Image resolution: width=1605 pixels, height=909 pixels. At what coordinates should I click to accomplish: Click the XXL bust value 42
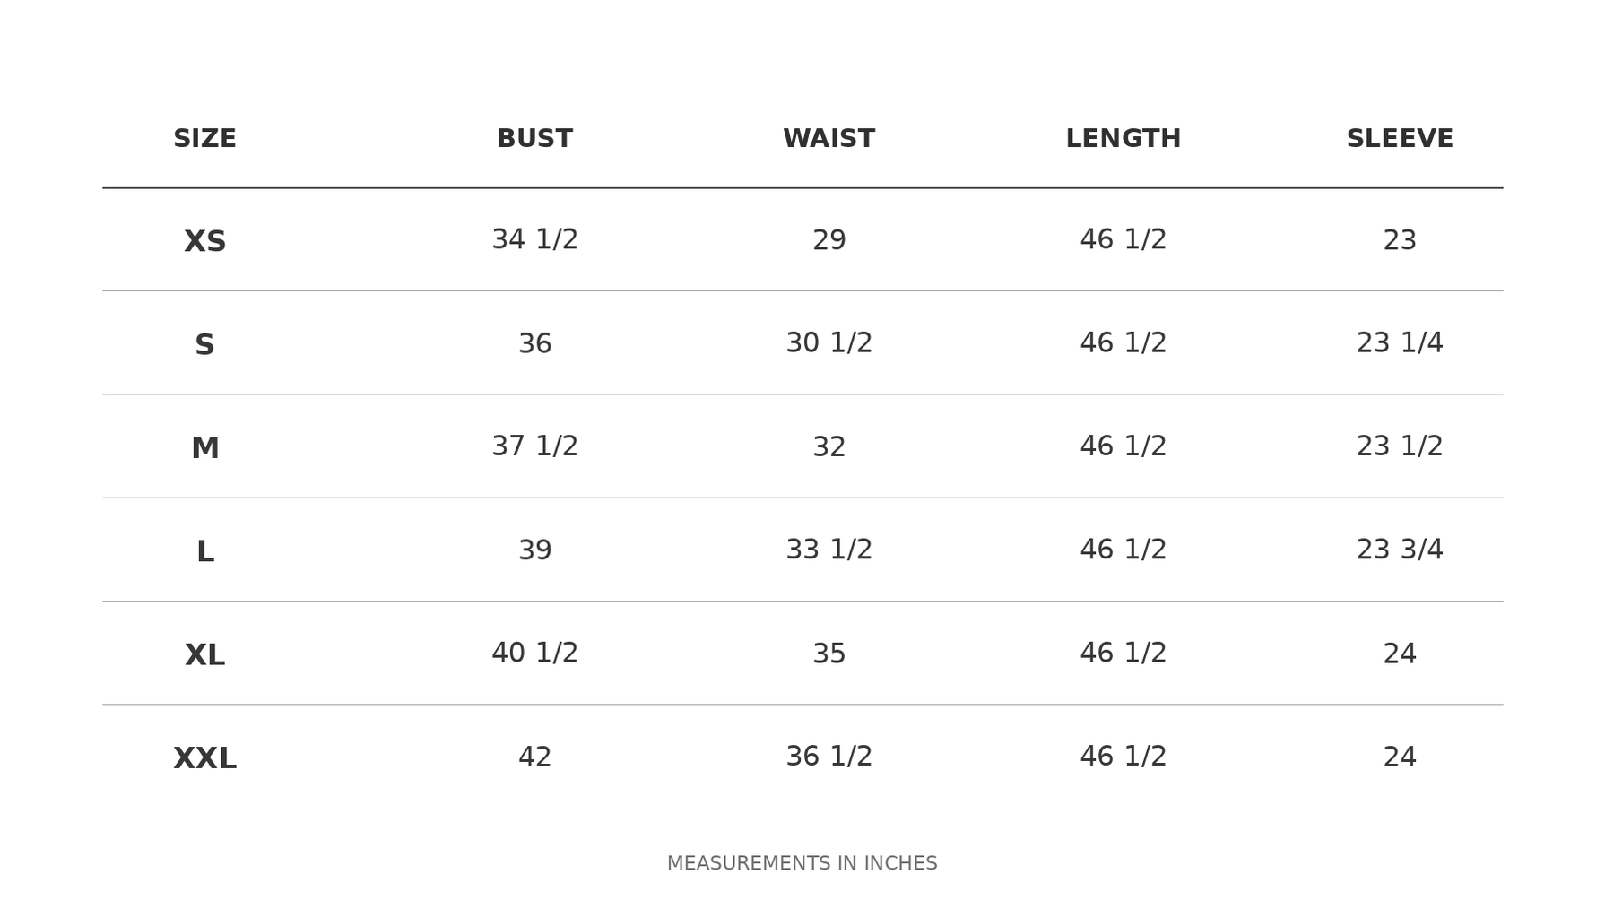click(x=534, y=757)
